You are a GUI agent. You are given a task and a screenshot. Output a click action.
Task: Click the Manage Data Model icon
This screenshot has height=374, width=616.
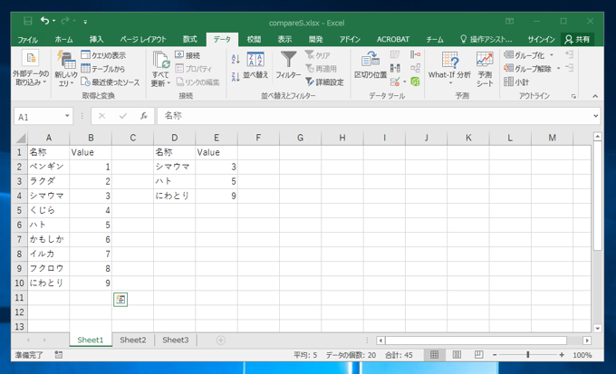[x=415, y=82]
